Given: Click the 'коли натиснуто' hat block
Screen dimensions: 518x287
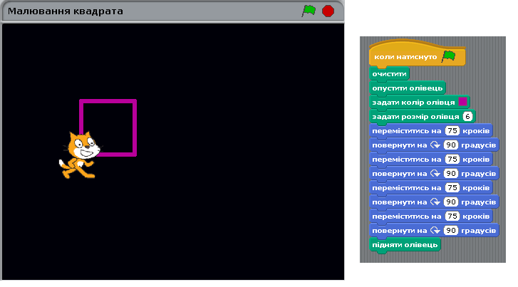Looking at the screenshot, I should (418, 54).
